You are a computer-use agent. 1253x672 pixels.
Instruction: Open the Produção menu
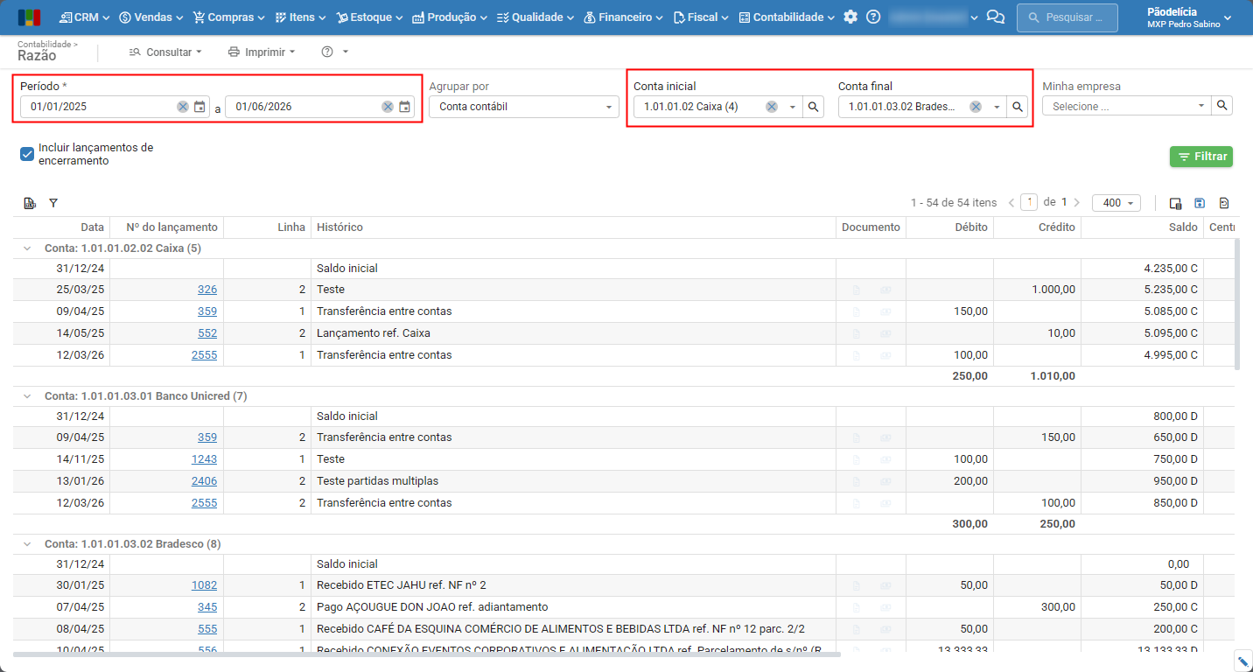point(450,17)
